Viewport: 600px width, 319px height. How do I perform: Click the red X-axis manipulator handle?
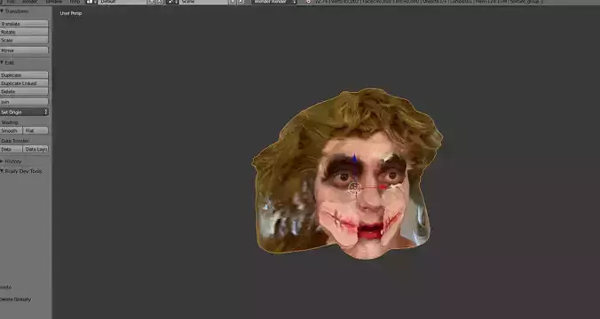click(383, 187)
